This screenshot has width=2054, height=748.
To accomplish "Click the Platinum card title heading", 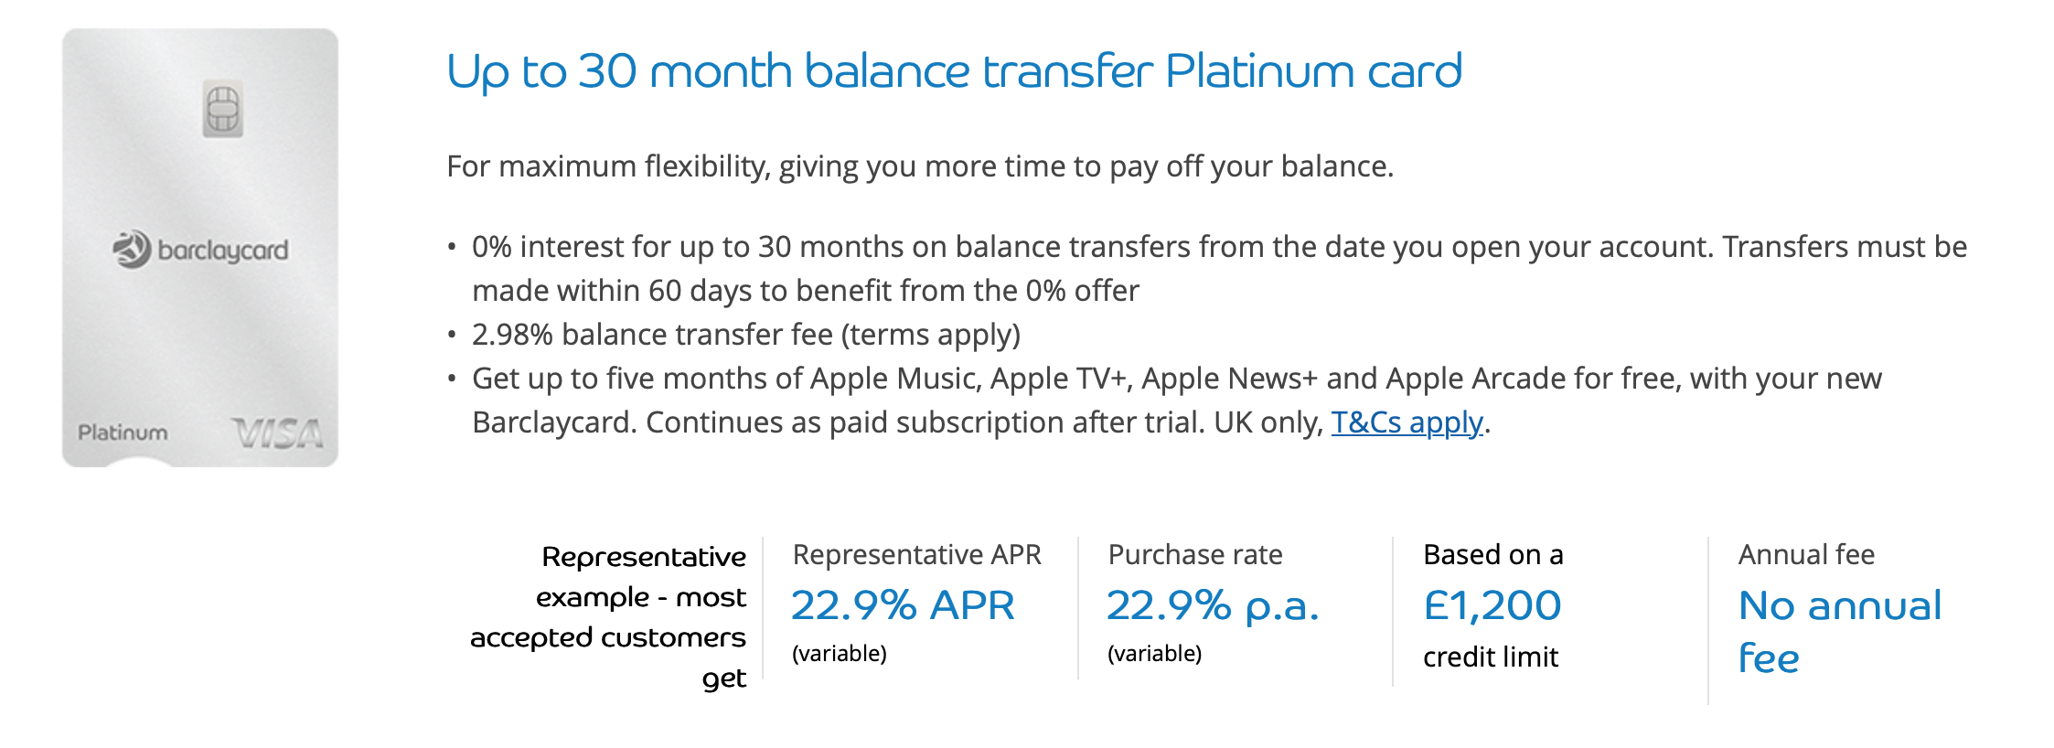I will click(954, 71).
